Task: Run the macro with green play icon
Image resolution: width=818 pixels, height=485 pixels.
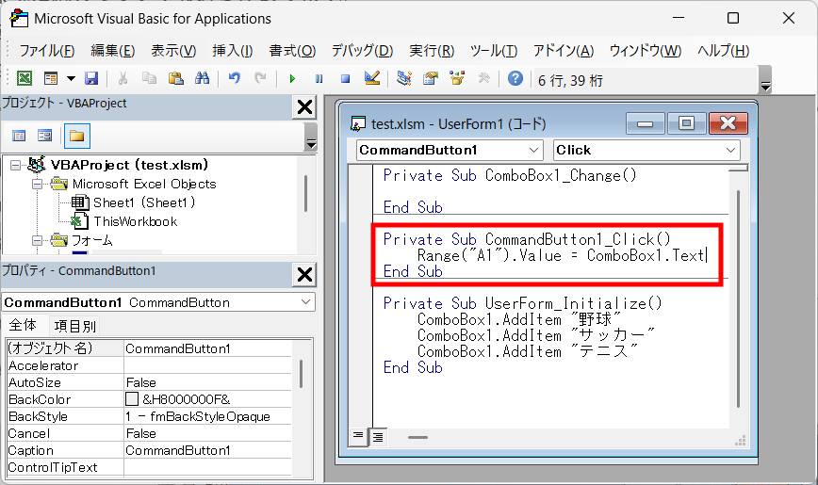Action: coord(292,79)
